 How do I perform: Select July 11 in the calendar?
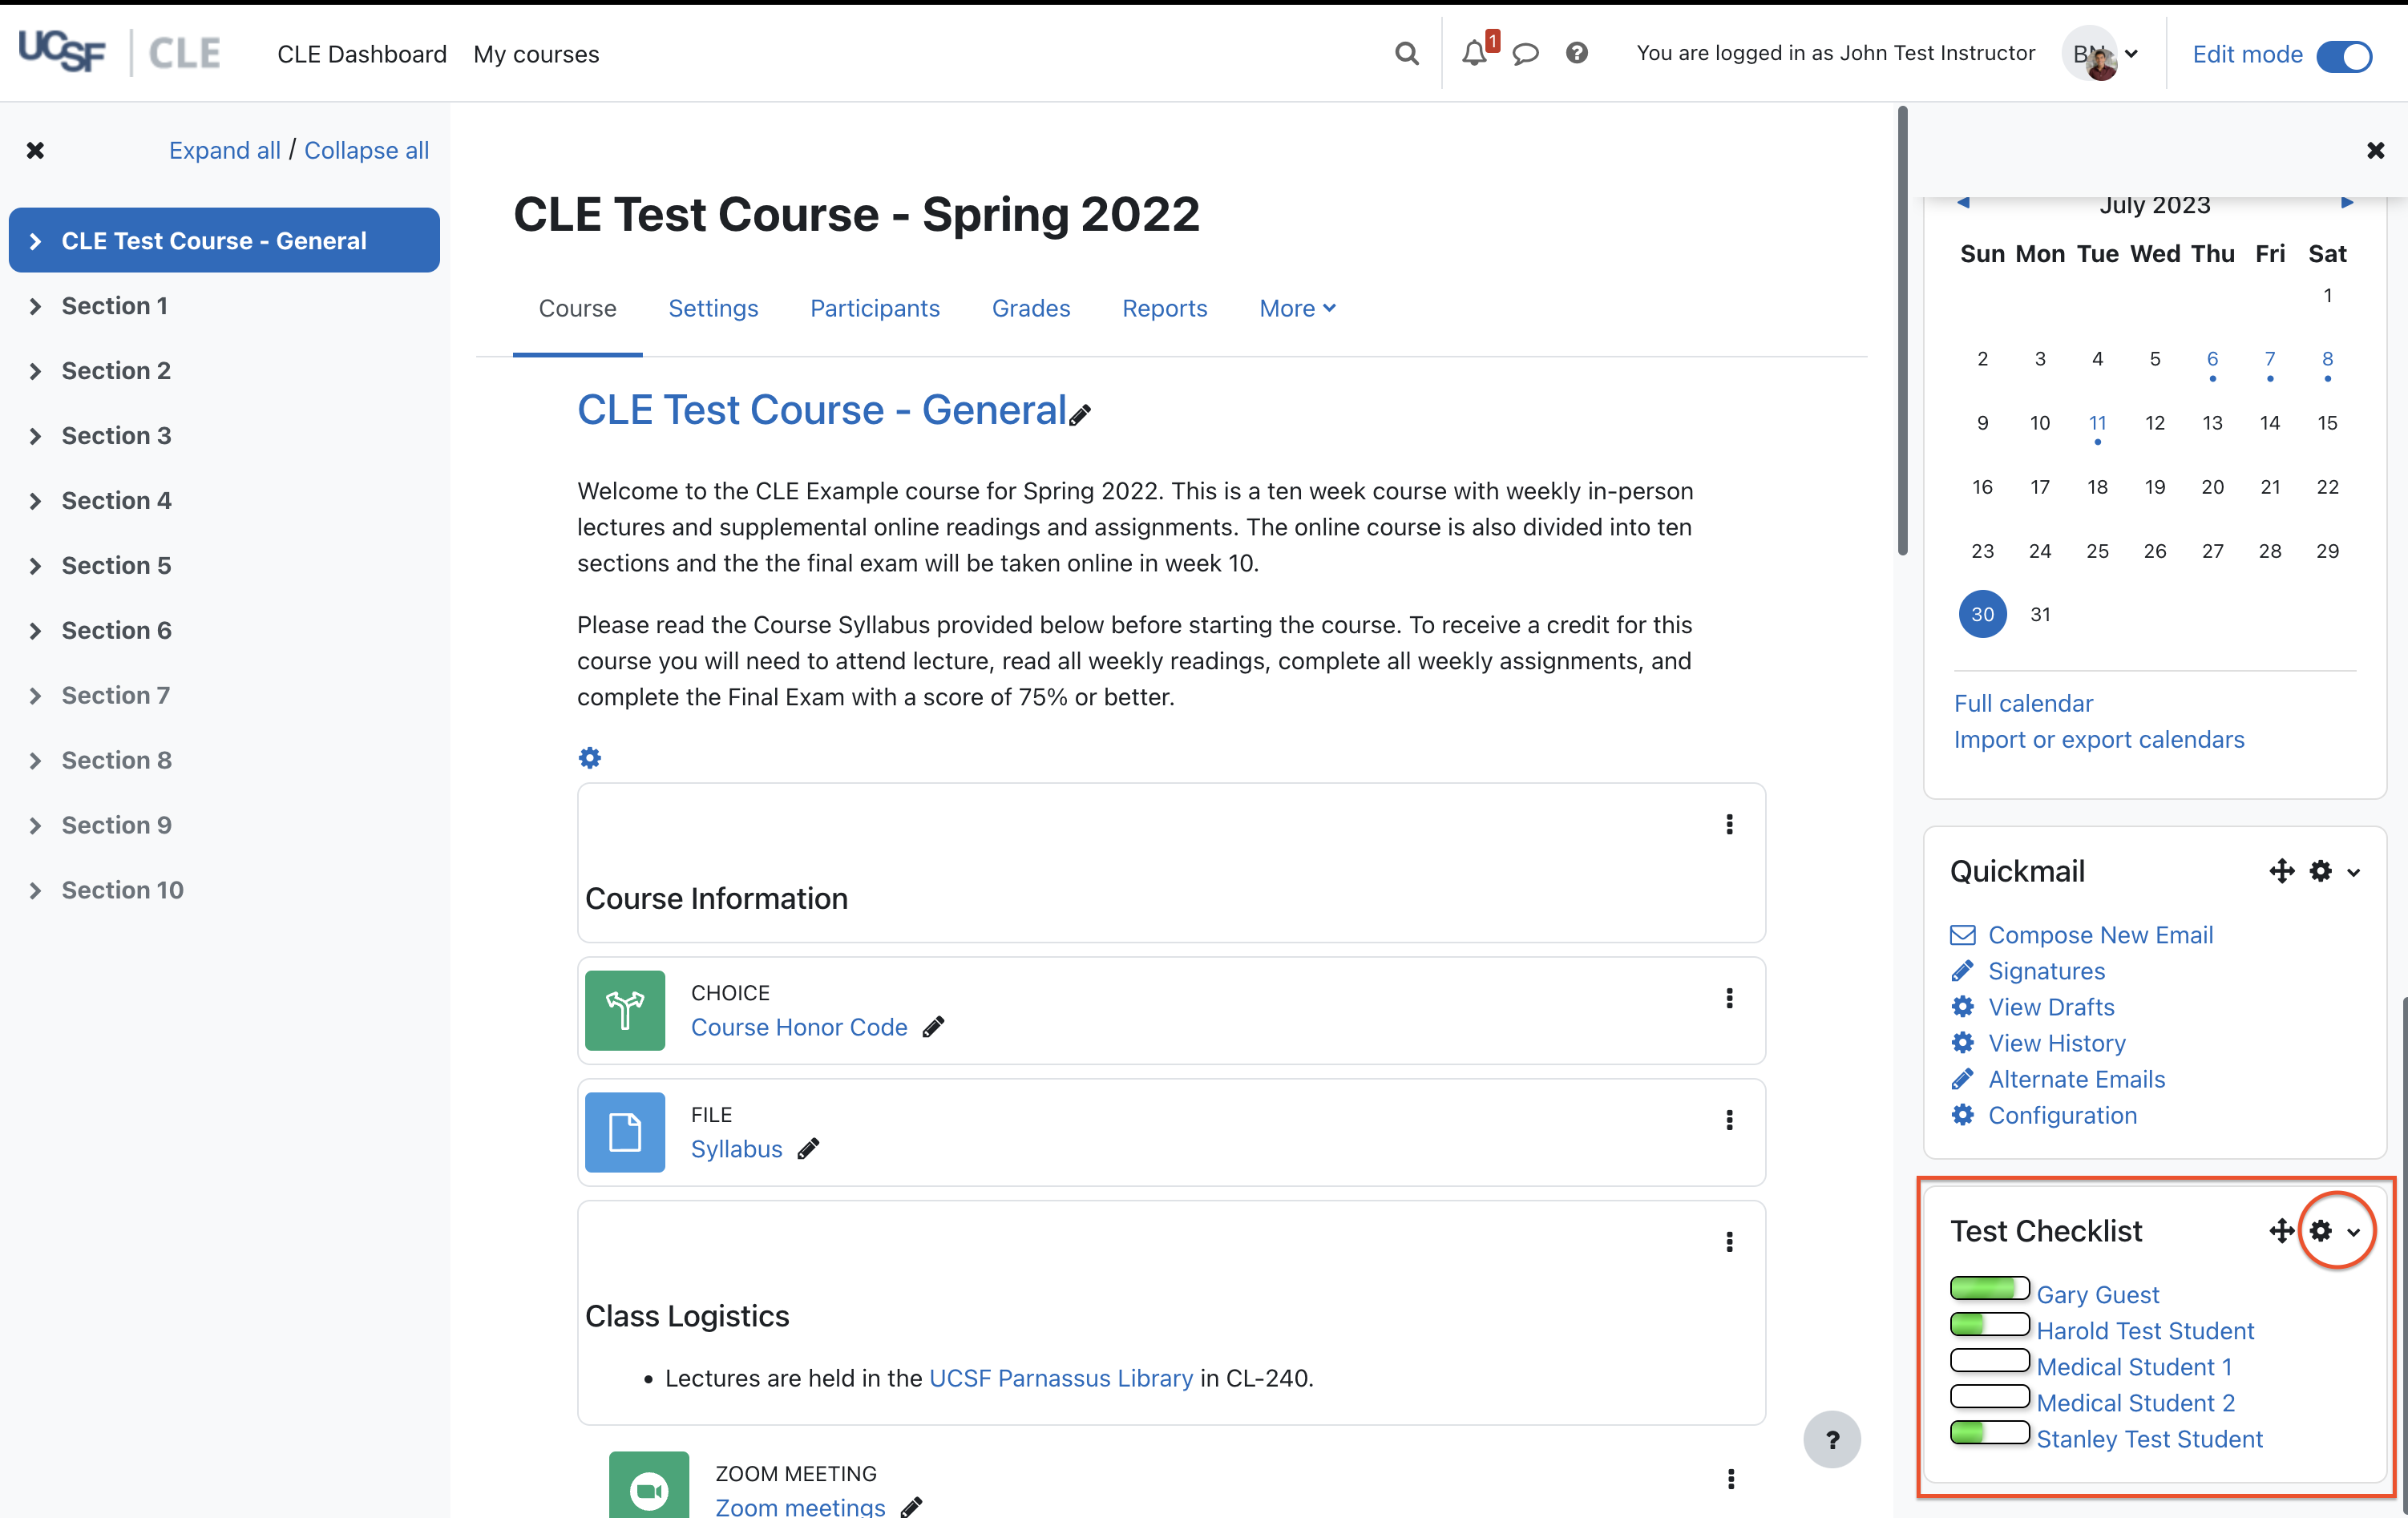coord(2097,422)
